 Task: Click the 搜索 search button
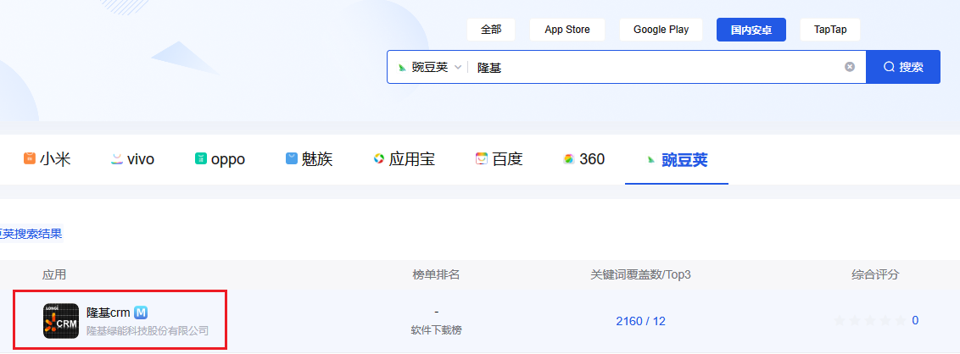coord(903,67)
